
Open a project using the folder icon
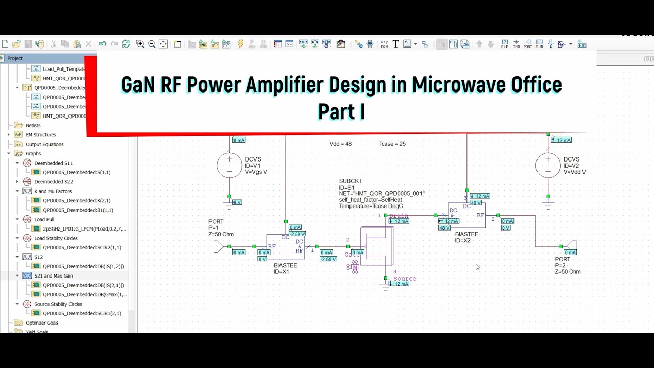(16, 44)
